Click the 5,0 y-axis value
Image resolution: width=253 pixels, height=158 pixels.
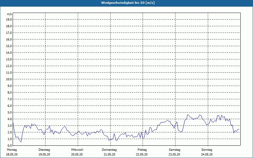pyautogui.click(x=9, y=112)
